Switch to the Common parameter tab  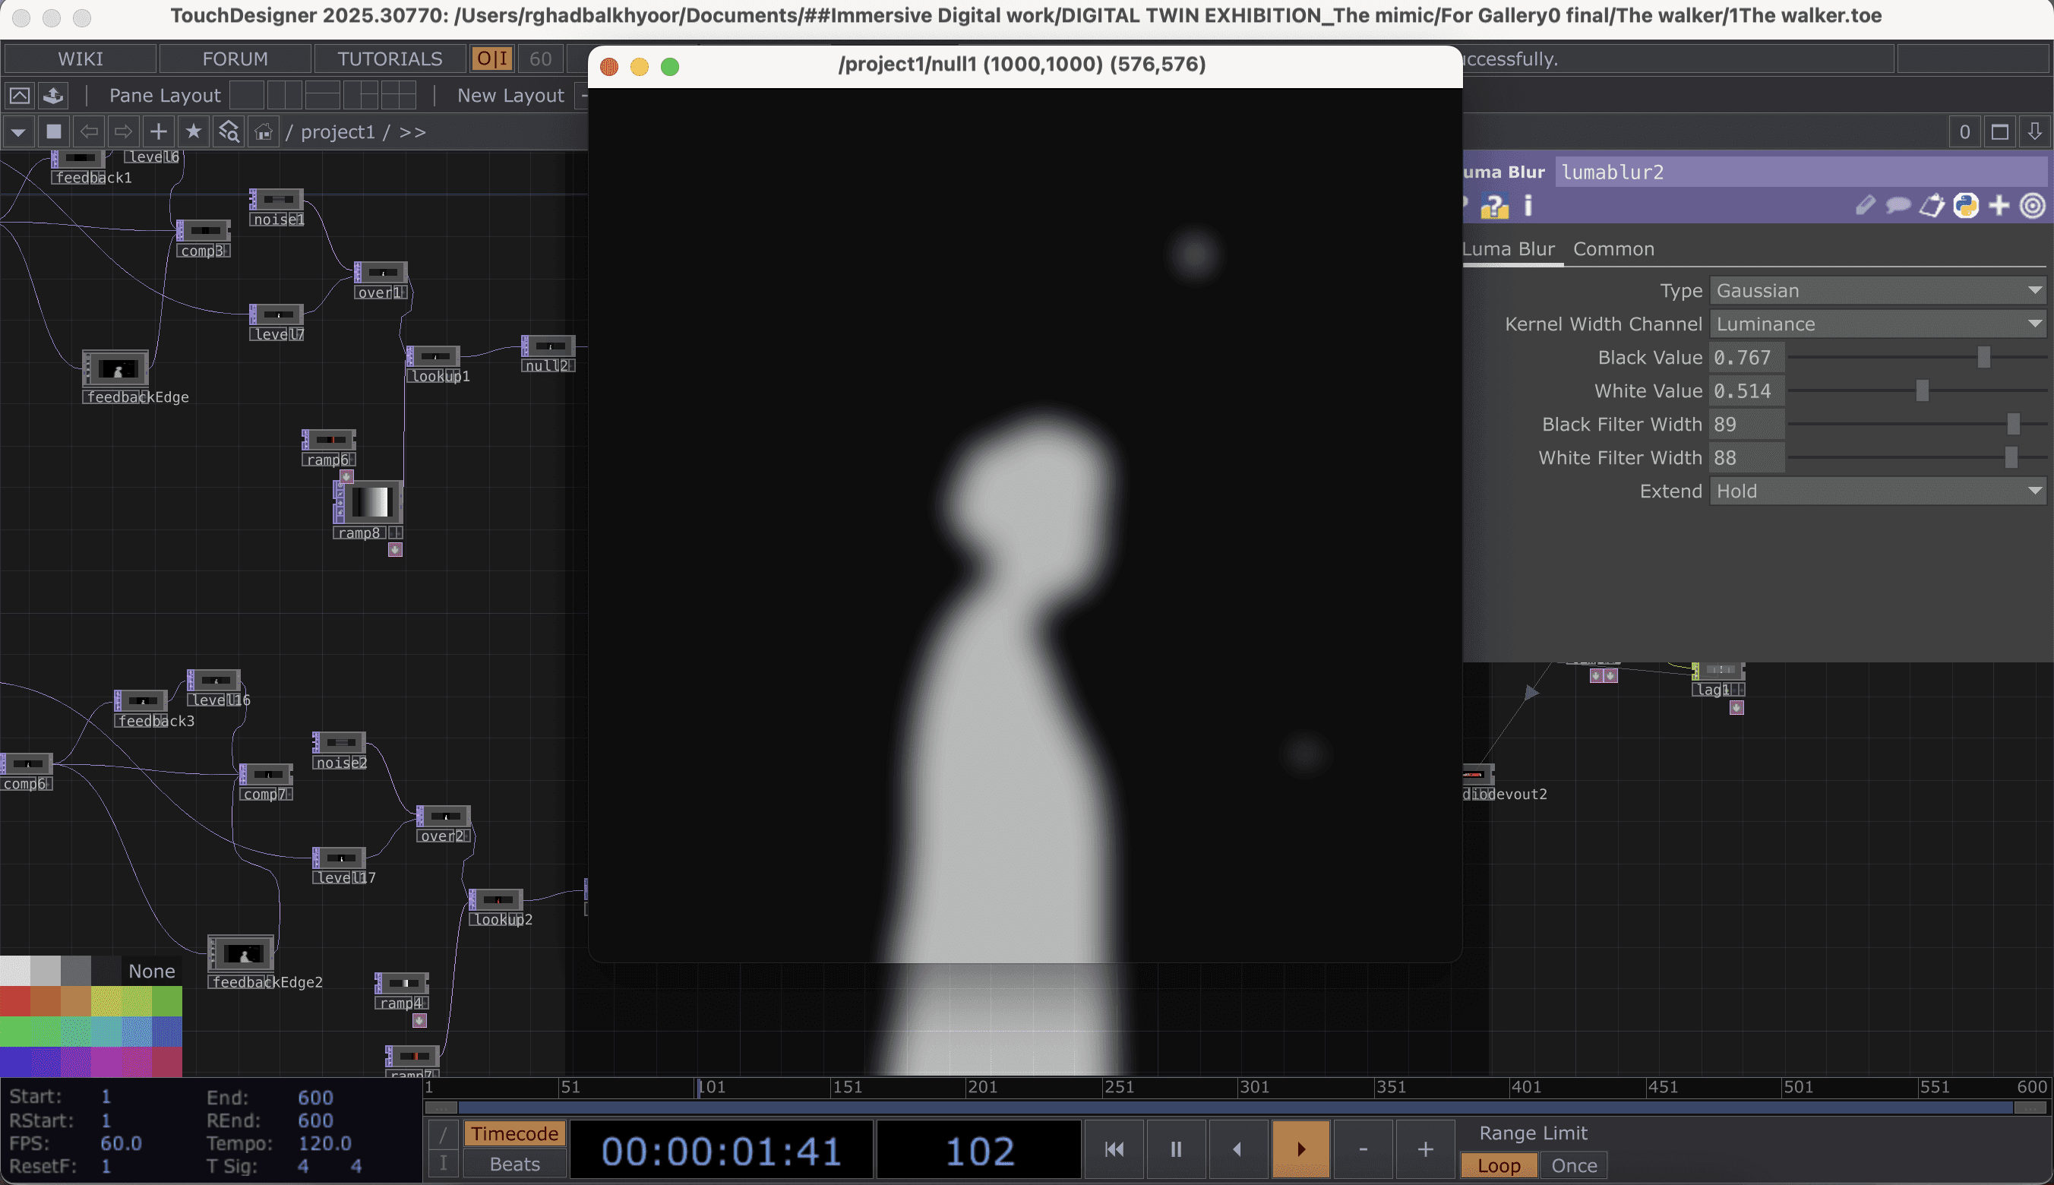point(1613,249)
